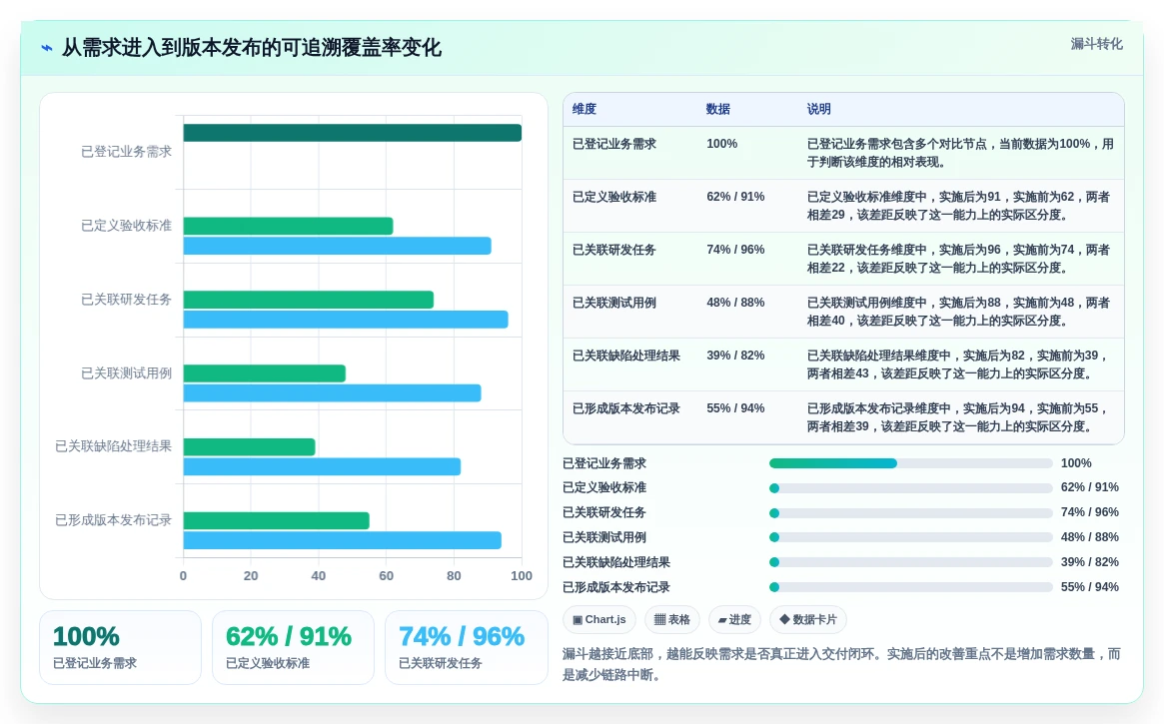Click the x-axis tick label 60
This screenshot has height=724, width=1164.
pyautogui.click(x=386, y=575)
